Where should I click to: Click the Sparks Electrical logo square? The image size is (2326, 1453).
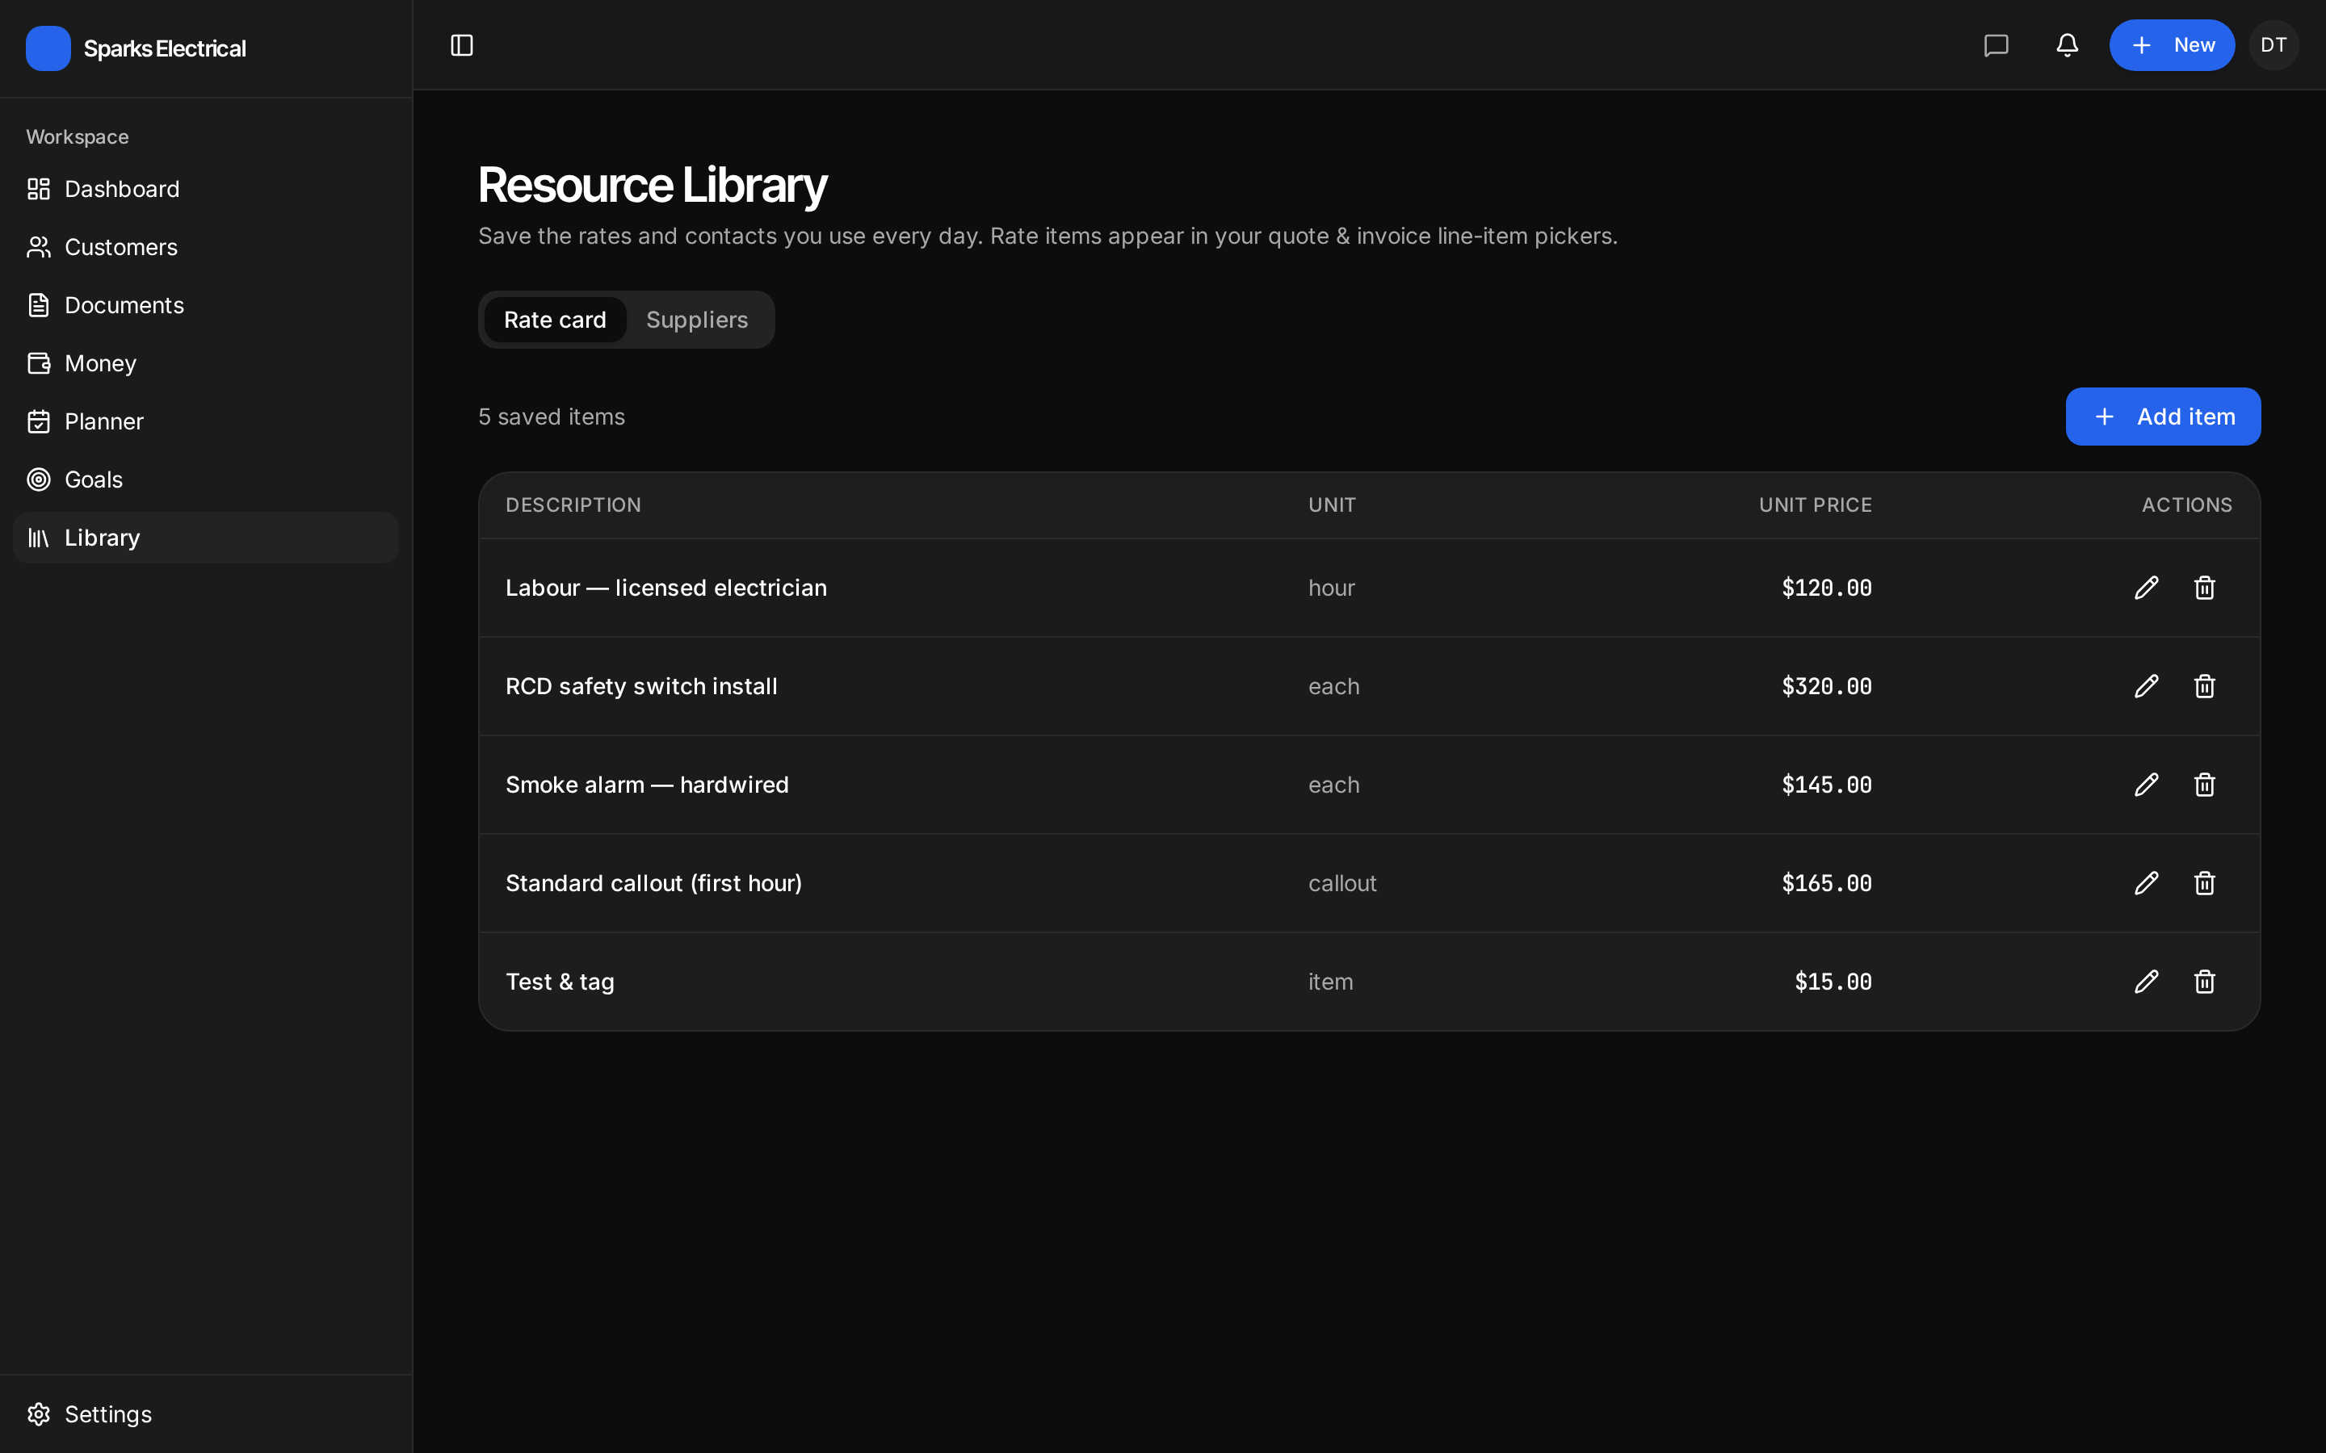pyautogui.click(x=48, y=48)
